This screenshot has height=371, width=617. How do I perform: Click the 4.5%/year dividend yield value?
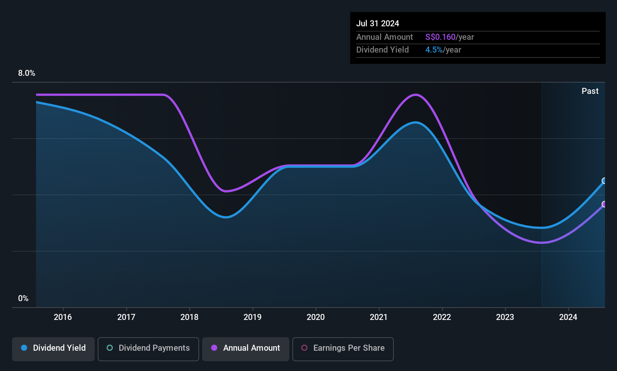click(x=443, y=50)
